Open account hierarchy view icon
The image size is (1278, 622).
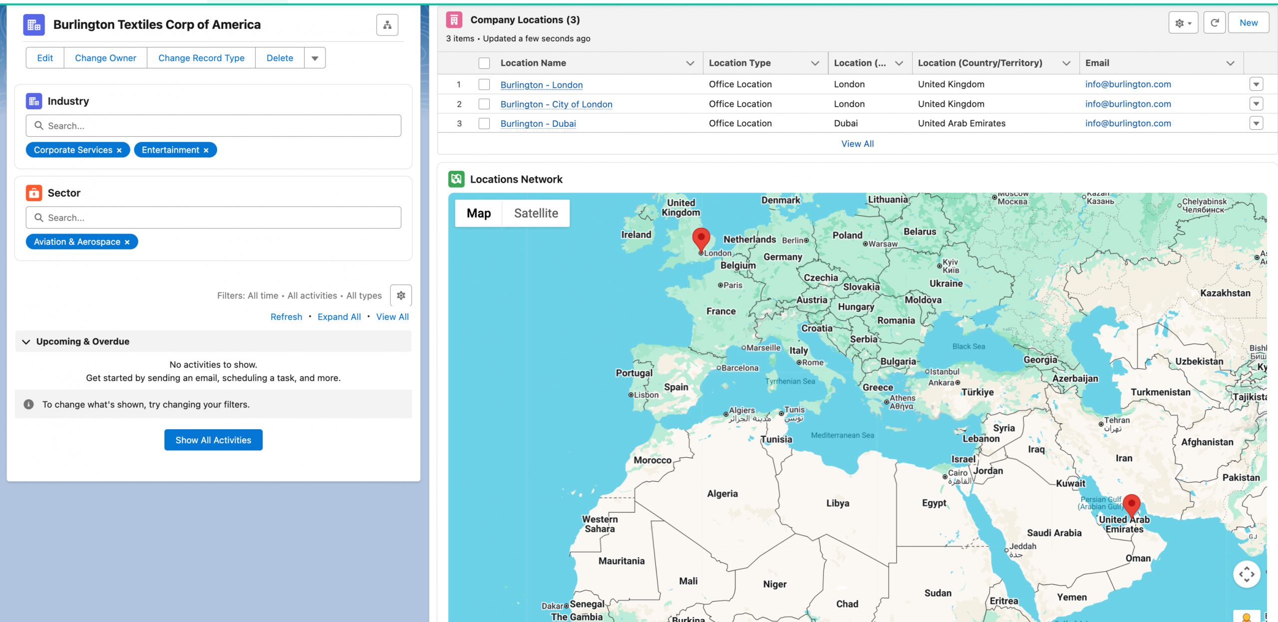(x=387, y=25)
